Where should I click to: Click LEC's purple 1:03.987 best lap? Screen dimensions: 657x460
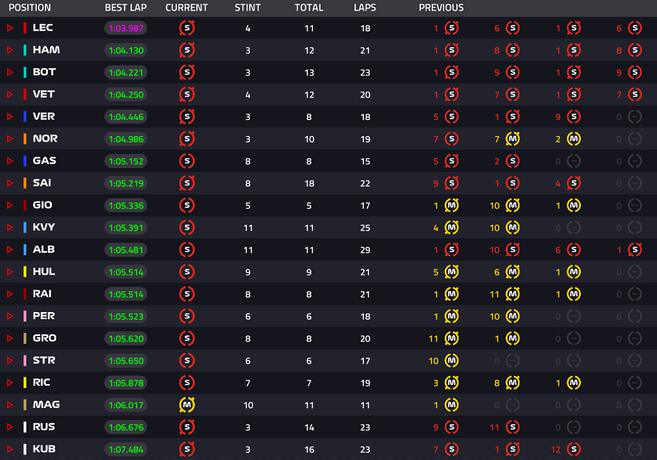pos(125,28)
